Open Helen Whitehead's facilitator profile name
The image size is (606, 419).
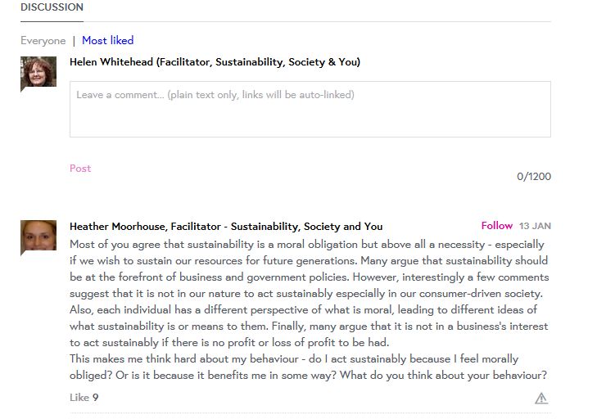tap(215, 62)
